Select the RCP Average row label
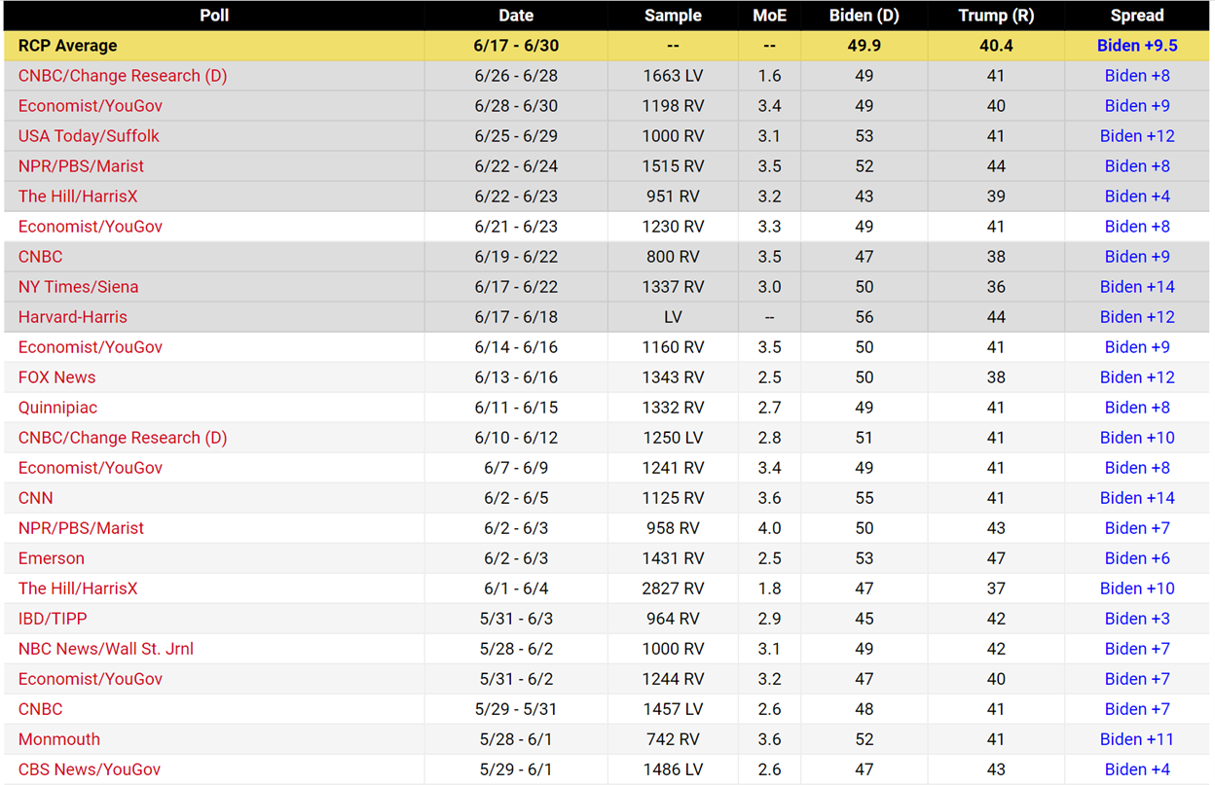1215x785 pixels. click(x=67, y=46)
